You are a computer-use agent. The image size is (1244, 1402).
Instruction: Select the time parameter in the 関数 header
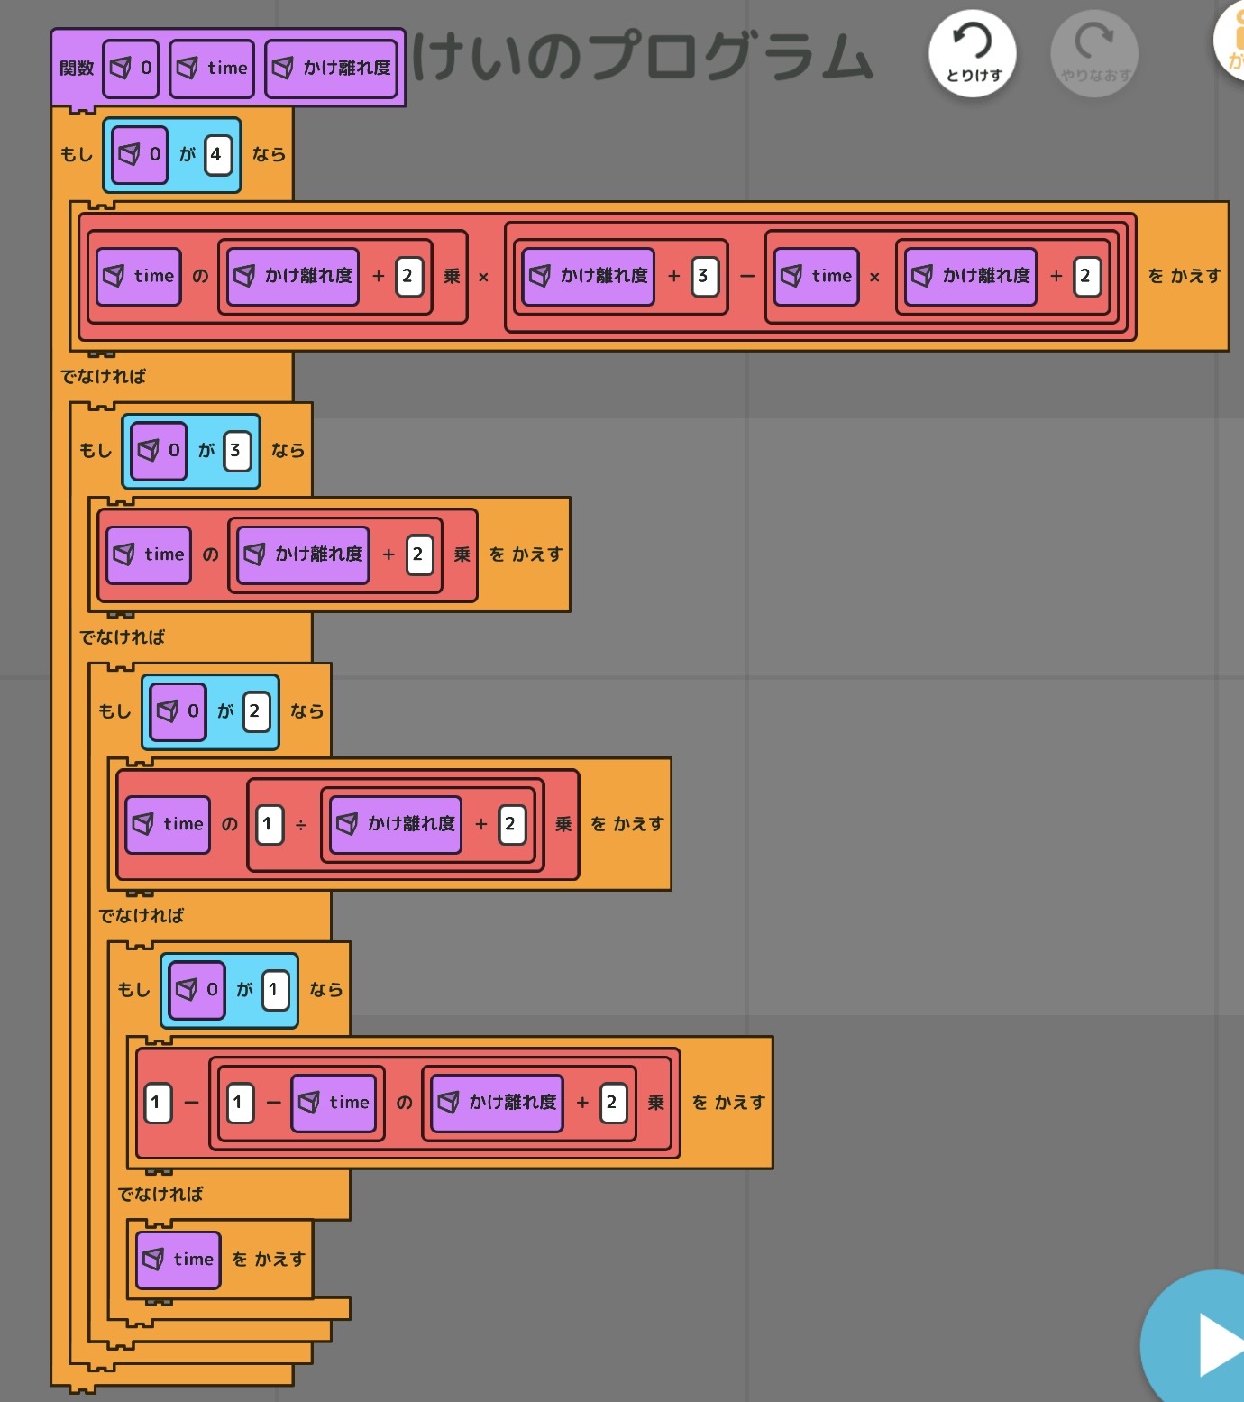tap(212, 69)
